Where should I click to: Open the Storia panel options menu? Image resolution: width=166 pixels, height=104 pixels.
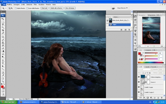pos(132,17)
